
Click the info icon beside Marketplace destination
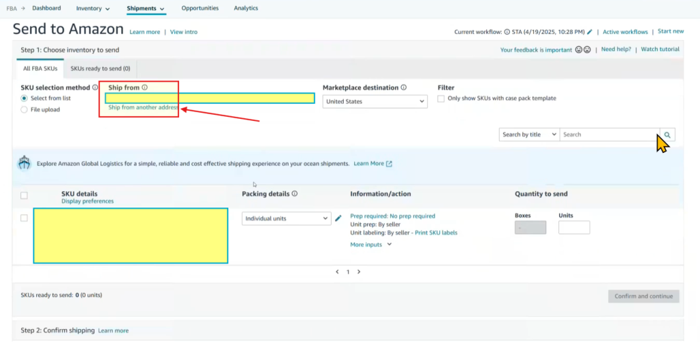[404, 87]
